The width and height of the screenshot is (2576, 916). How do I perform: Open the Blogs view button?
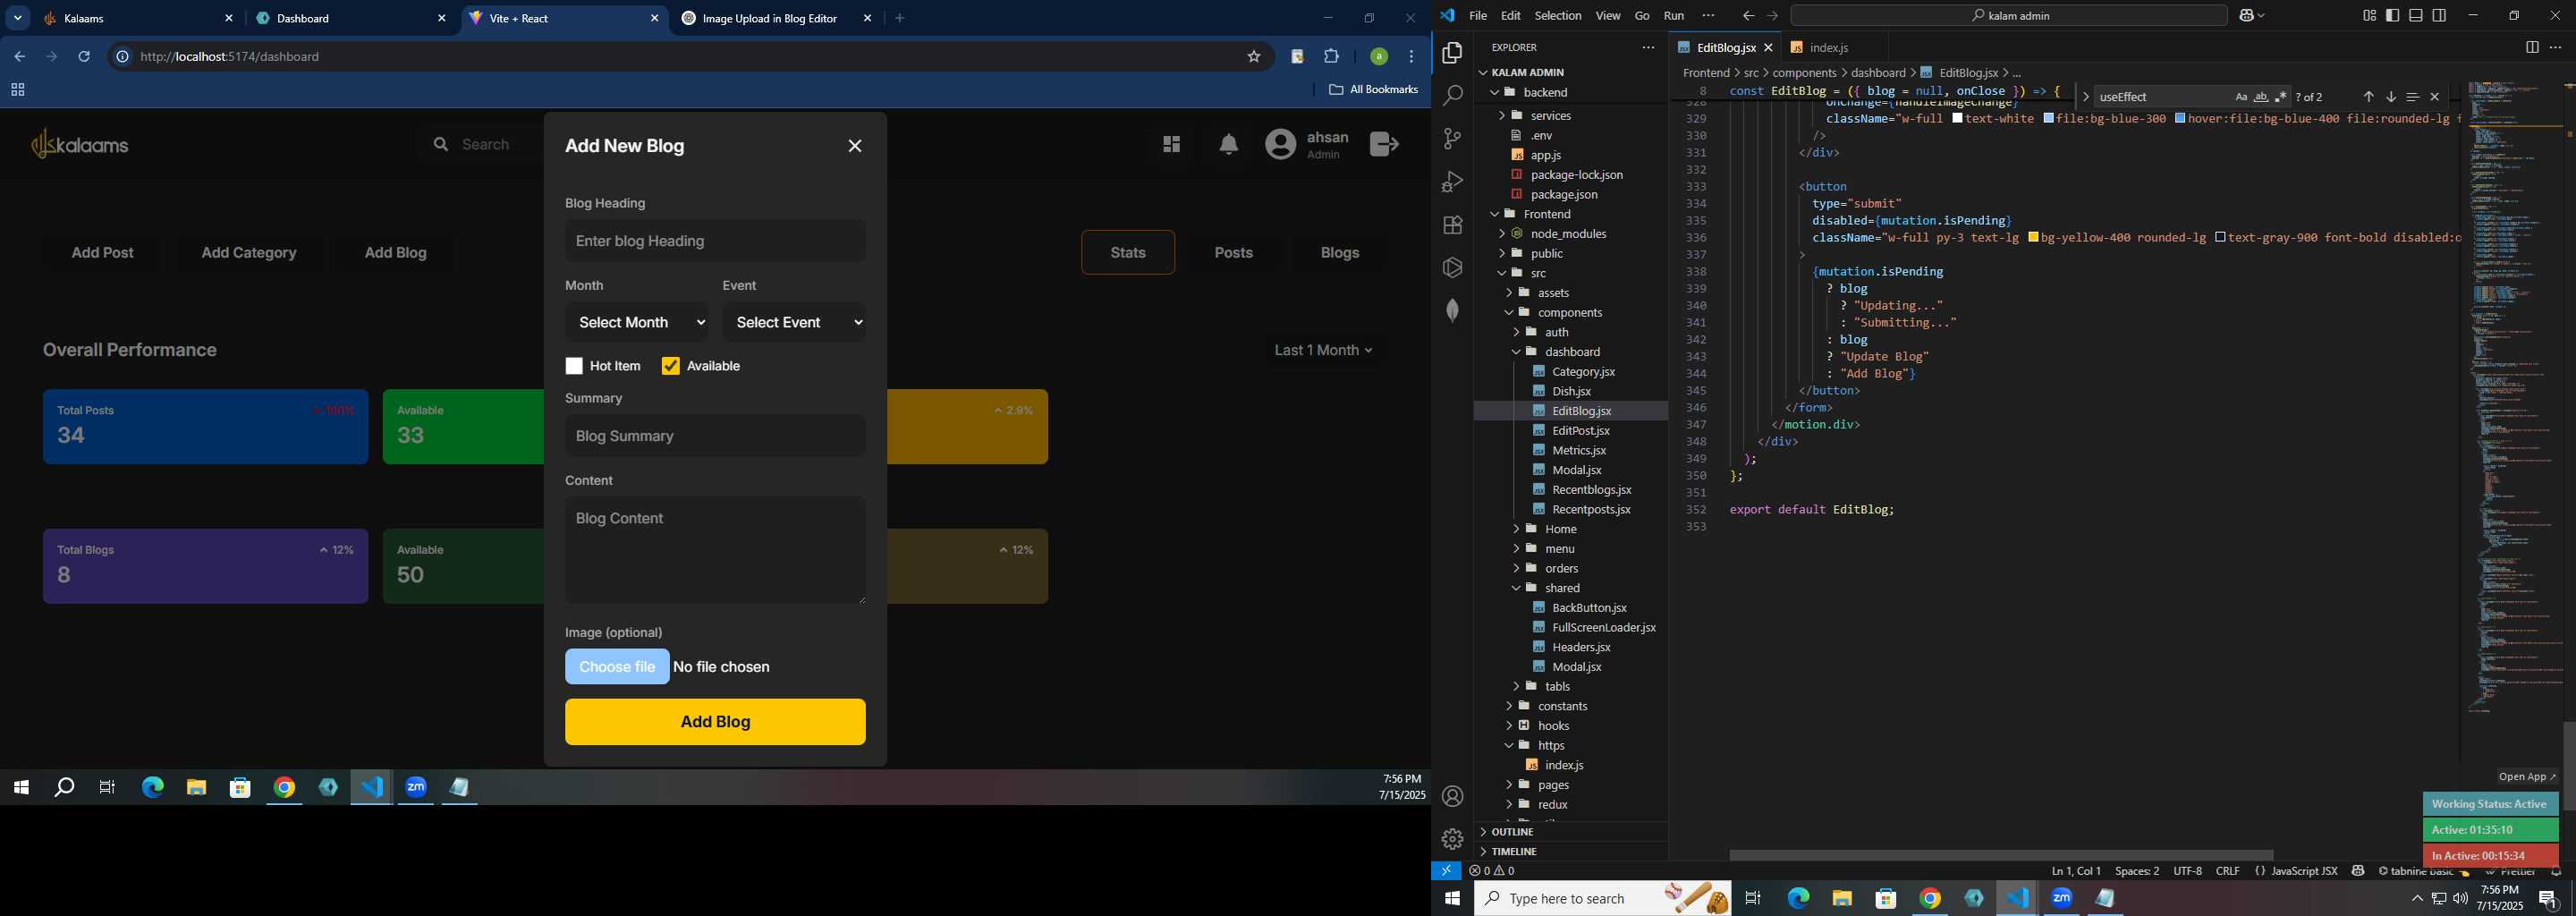1339,253
